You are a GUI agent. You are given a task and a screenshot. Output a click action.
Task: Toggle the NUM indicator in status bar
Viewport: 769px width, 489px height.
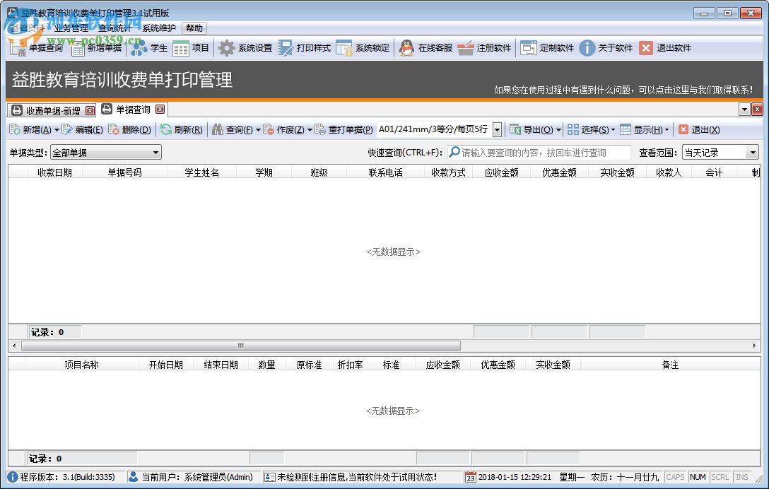(698, 477)
